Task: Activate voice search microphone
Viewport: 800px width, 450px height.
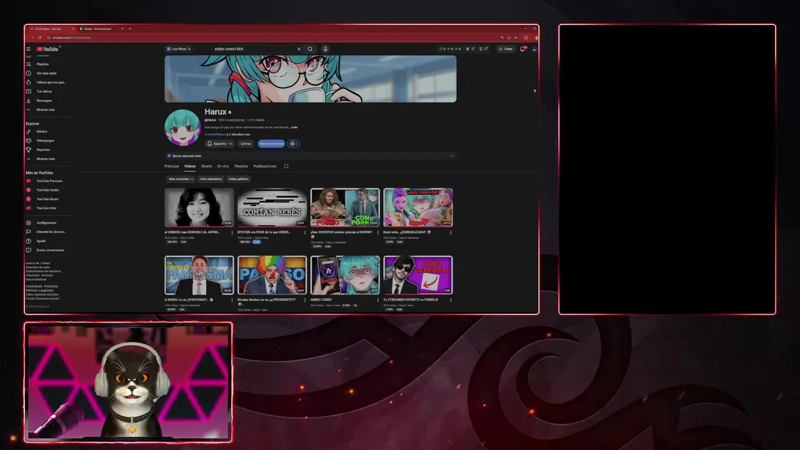Action: 325,49
